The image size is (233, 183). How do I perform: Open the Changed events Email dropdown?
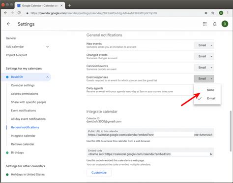coord(204,56)
